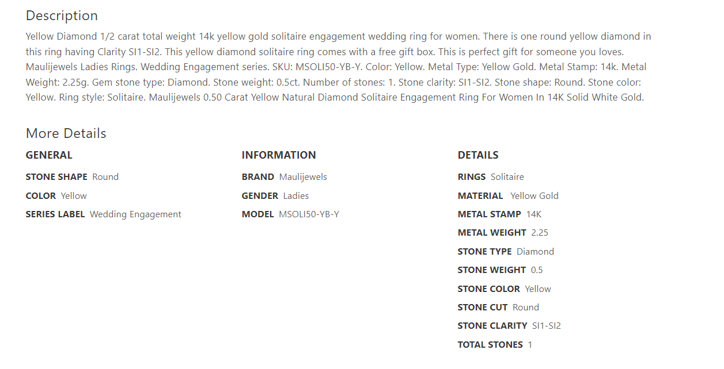Click the COLOR Yellow value
The height and width of the screenshot is (369, 724).
tap(74, 196)
